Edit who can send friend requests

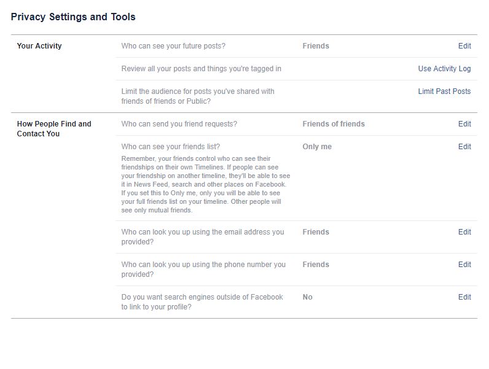pos(464,124)
